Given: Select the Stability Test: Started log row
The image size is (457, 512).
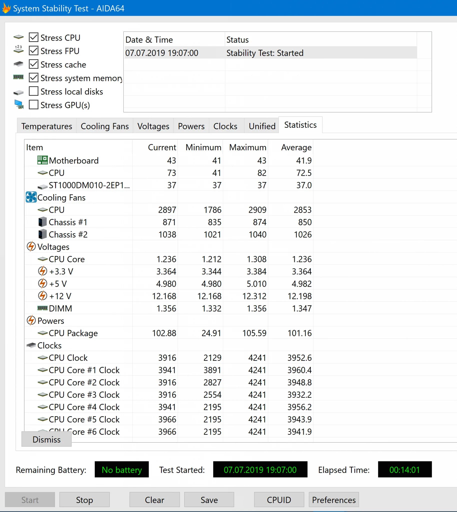Looking at the screenshot, I should pyautogui.click(x=270, y=53).
